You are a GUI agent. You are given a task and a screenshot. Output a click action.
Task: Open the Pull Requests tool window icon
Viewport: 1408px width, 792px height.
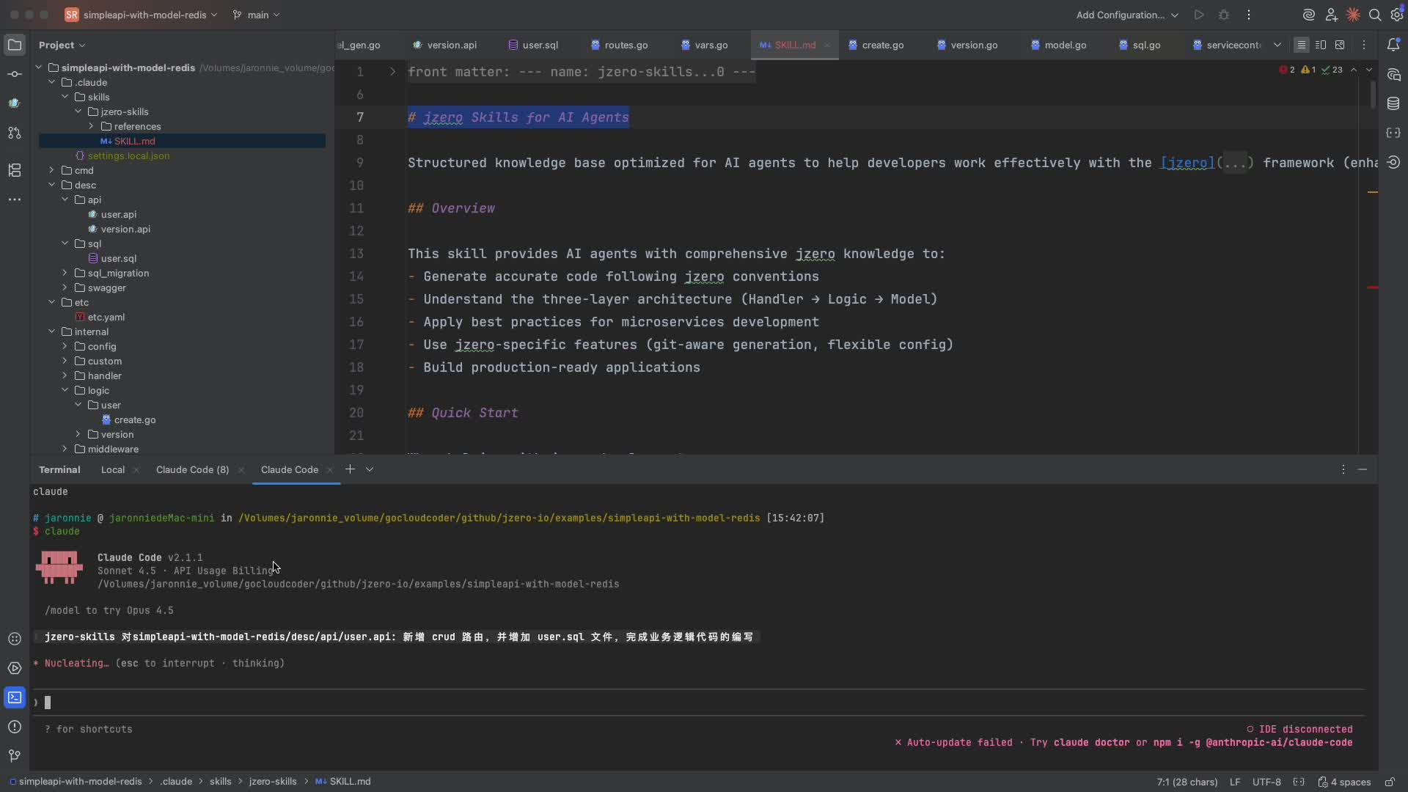point(14,133)
